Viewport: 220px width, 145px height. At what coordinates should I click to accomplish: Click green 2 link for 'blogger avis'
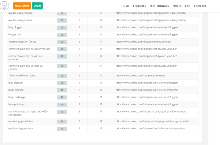click(79, 34)
